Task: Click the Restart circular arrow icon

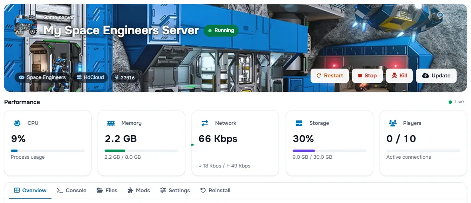Action: coord(319,76)
